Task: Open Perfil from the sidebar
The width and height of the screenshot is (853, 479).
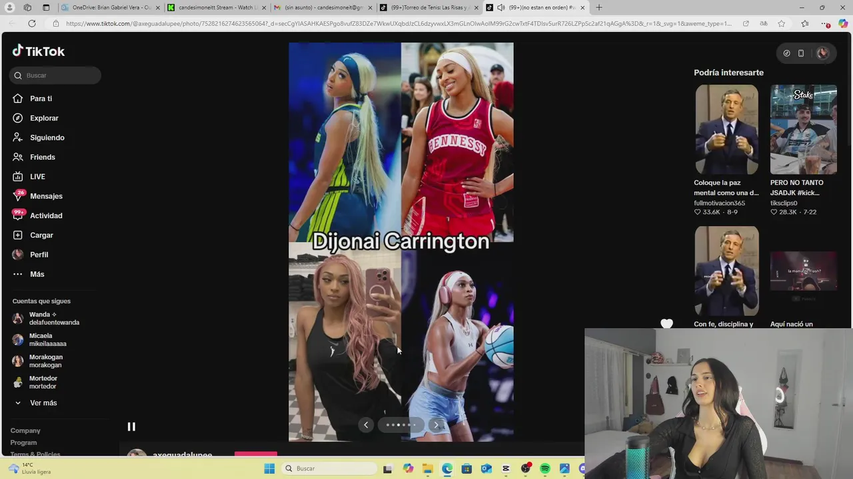Action: click(39, 255)
